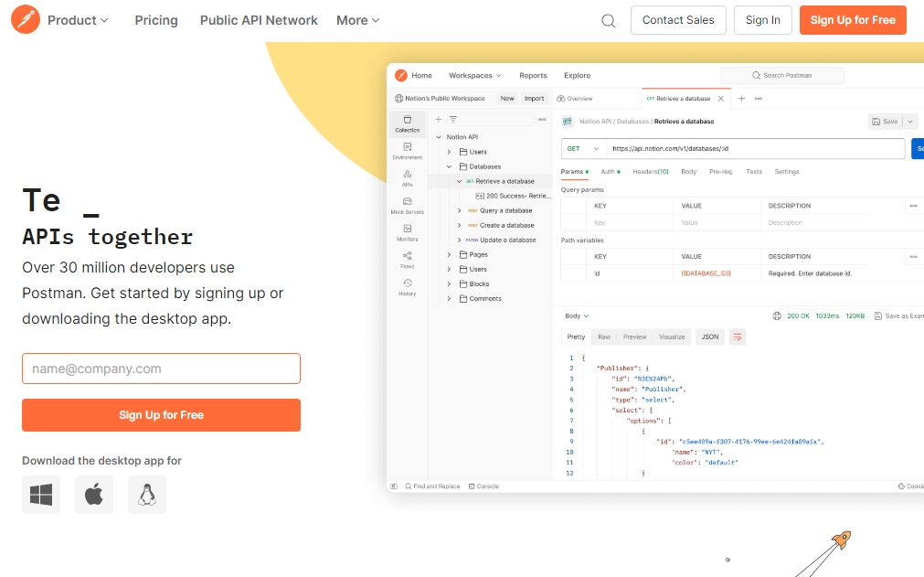The width and height of the screenshot is (924, 577).
Task: Go to Public API Network
Action: [x=259, y=20]
